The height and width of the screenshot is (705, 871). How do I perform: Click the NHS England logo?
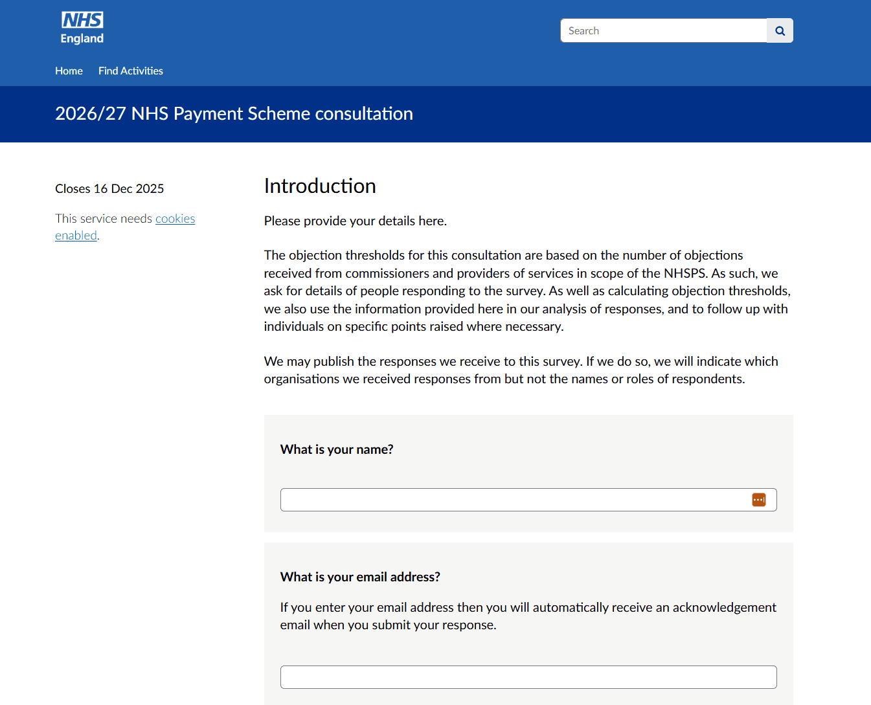pyautogui.click(x=82, y=28)
